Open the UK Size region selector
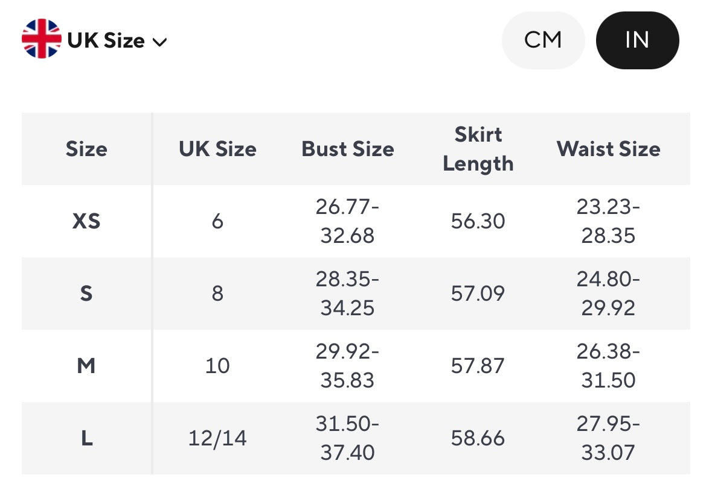 pyautogui.click(x=106, y=40)
